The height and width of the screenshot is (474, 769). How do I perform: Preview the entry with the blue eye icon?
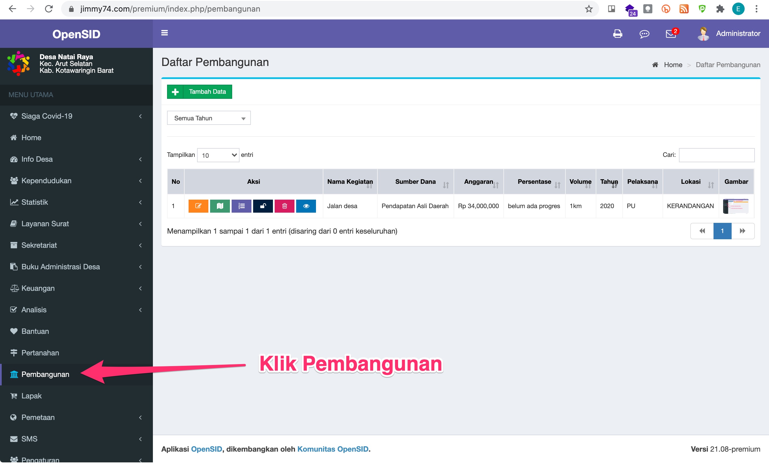click(306, 206)
